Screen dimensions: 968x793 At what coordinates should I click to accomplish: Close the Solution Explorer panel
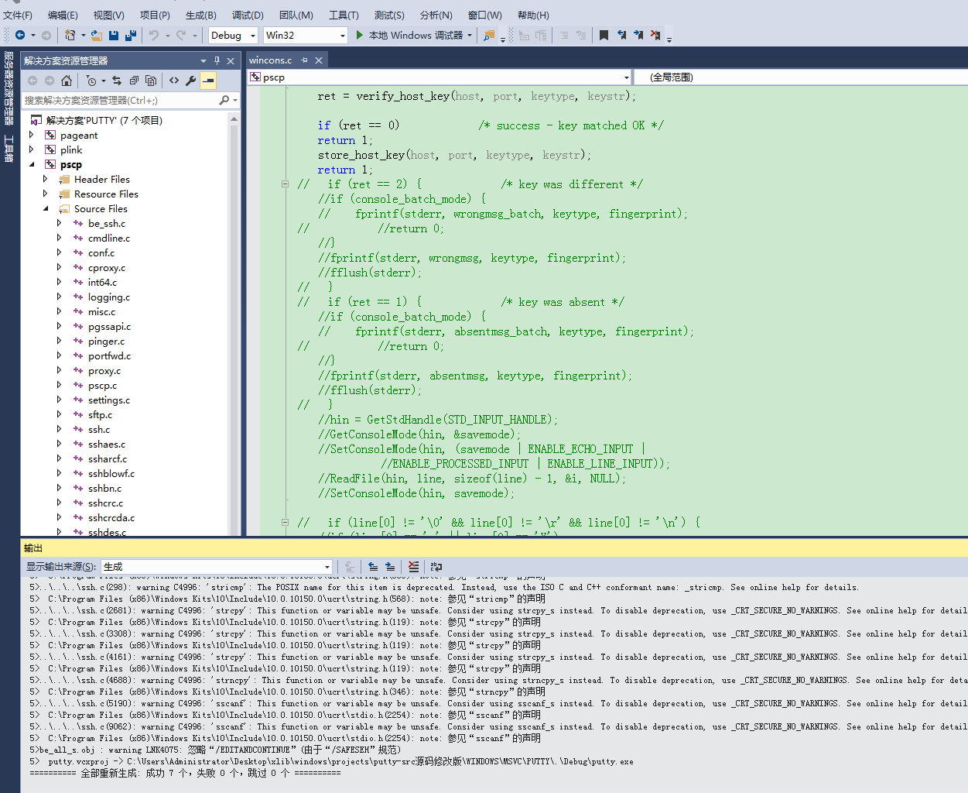click(231, 60)
